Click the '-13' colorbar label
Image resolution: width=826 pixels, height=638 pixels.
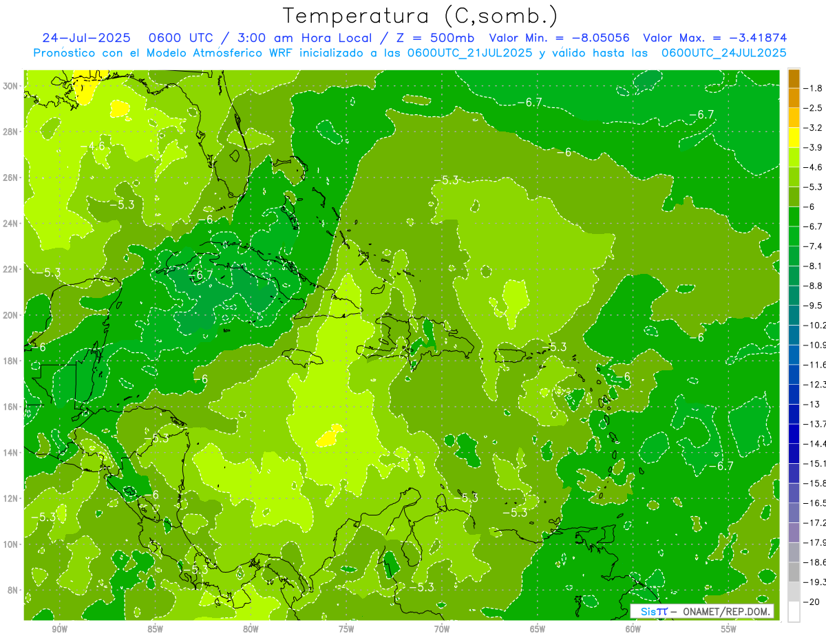812,404
